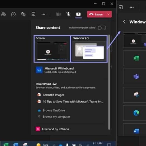Select the Teams meeting window thumbnail at top

(x=135, y=40)
